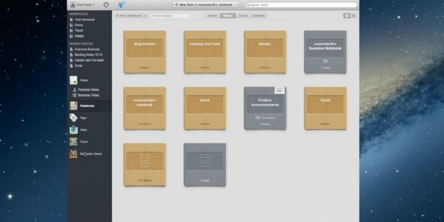Open the gray business Trash notebook
The width and height of the screenshot is (444, 222).
pos(205,164)
